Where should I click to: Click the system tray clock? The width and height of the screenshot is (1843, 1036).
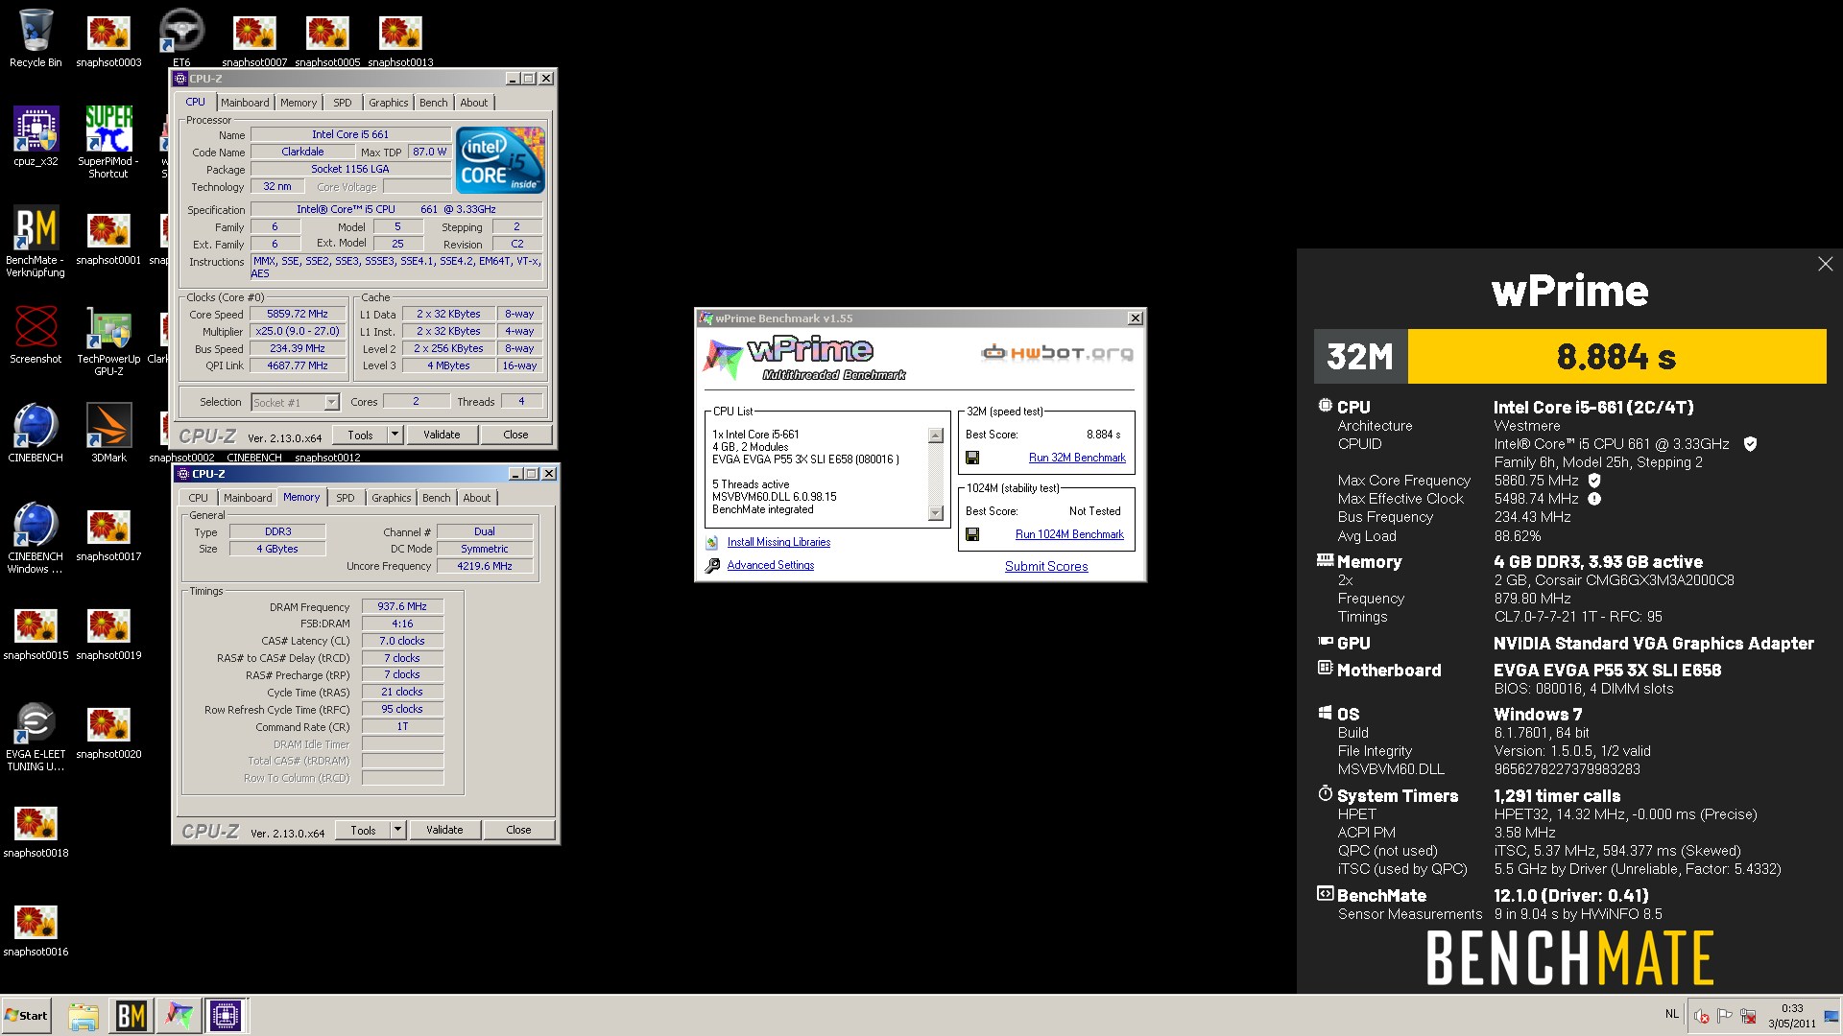[1792, 1016]
